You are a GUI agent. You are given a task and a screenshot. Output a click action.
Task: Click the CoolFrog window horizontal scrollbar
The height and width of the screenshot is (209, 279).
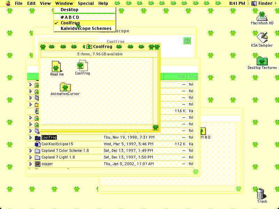coord(97,127)
